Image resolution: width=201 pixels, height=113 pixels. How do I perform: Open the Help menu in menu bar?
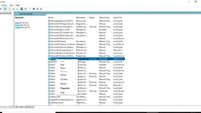point(18,5)
